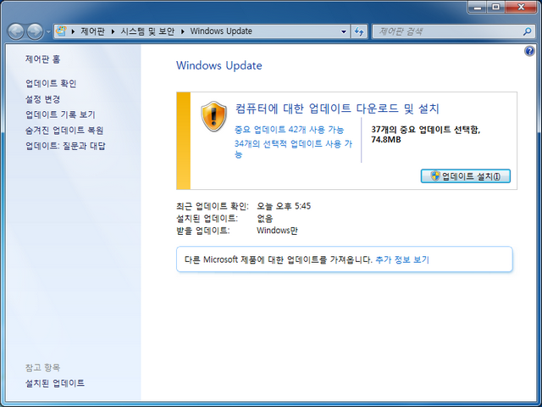Open the blue help question mark icon
This screenshot has width=542, height=407.
tap(529, 51)
